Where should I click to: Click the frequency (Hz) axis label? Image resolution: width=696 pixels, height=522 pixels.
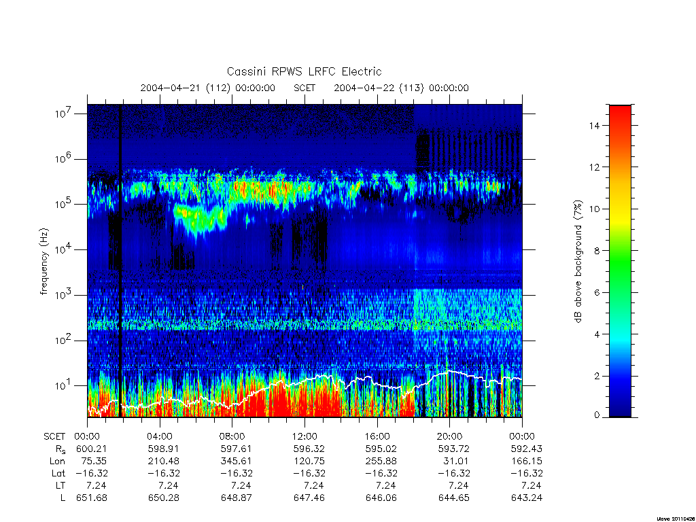click(x=43, y=262)
